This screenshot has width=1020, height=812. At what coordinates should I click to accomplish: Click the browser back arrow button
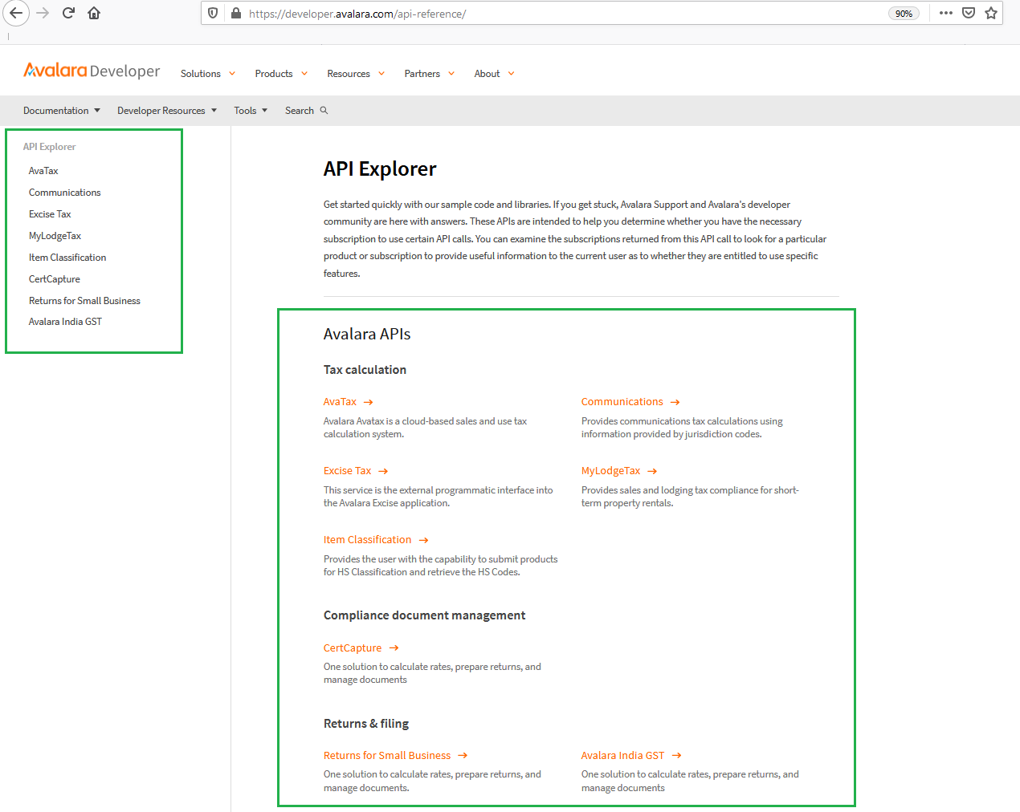tap(16, 13)
